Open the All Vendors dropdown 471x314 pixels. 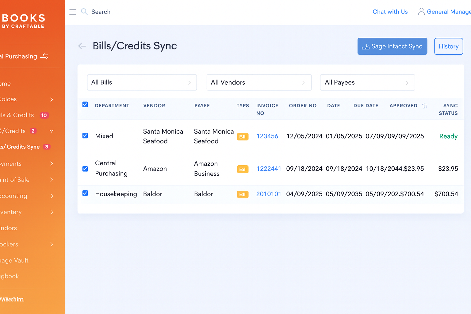point(259,82)
